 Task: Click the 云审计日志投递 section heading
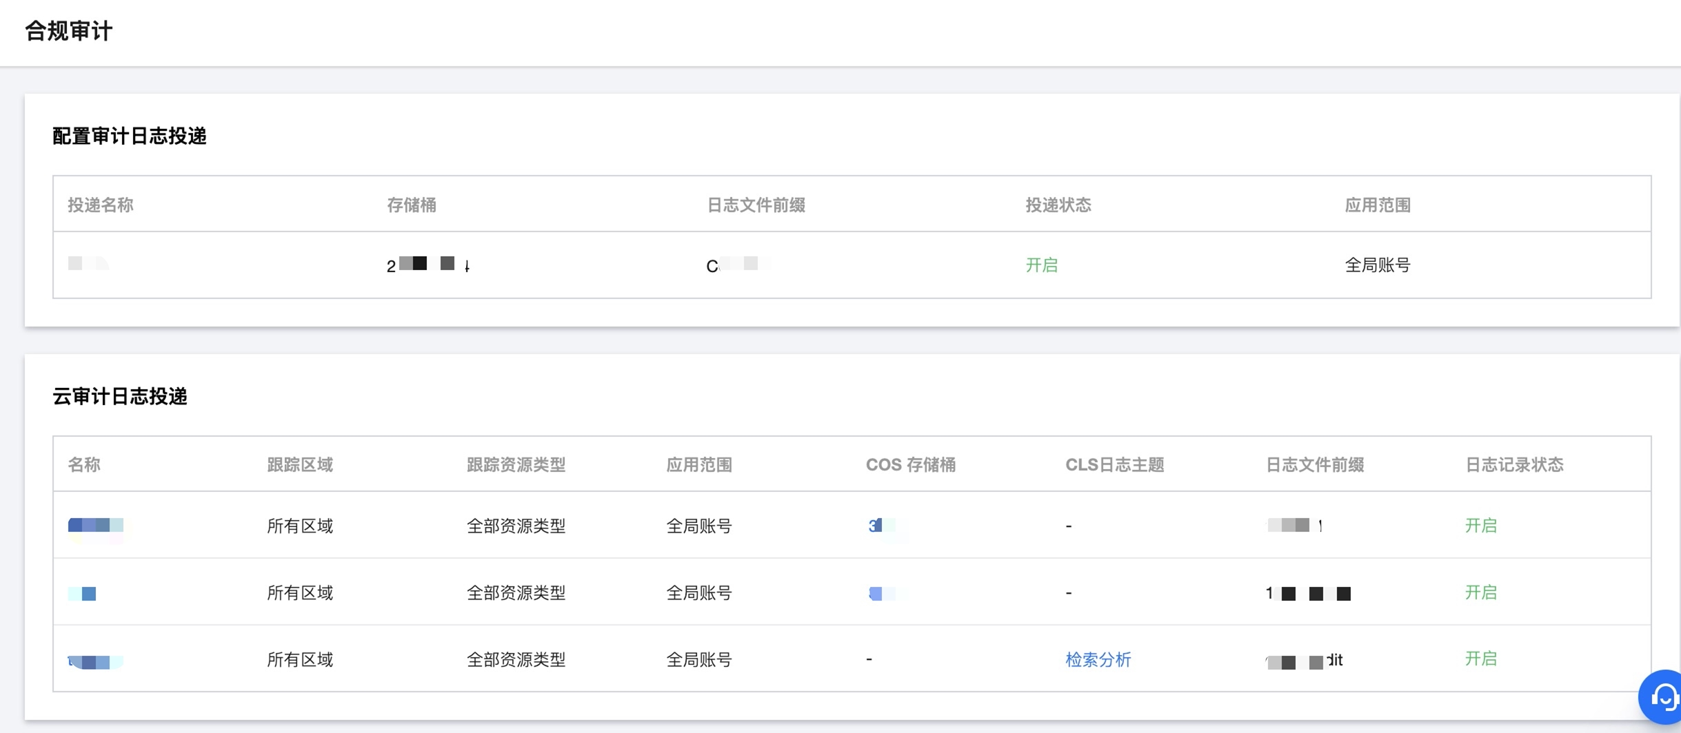(x=120, y=397)
